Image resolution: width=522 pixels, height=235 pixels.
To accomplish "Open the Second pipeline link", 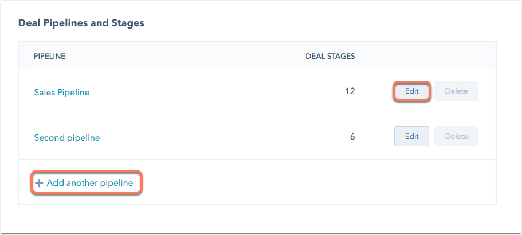I will pyautogui.click(x=67, y=137).
